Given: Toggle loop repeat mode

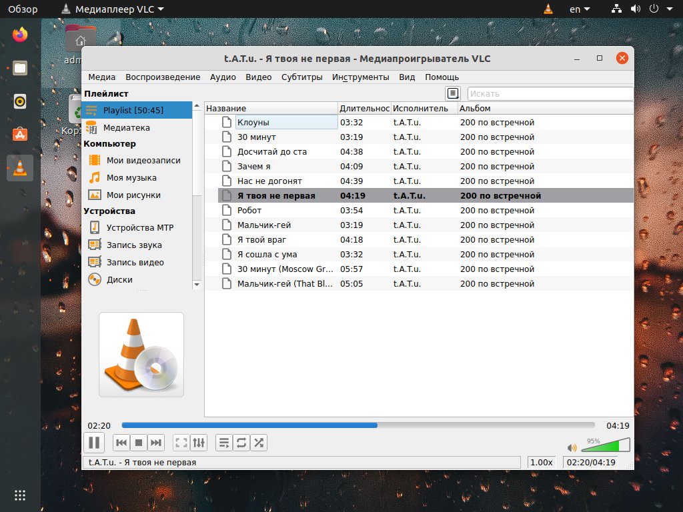Looking at the screenshot, I should [241, 443].
